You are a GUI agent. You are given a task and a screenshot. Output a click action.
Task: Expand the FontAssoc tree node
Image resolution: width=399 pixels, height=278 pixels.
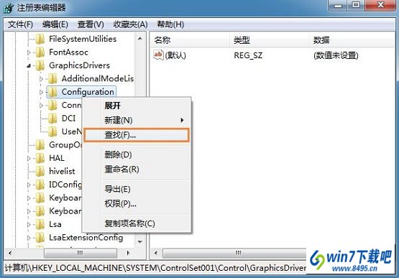tap(29, 52)
